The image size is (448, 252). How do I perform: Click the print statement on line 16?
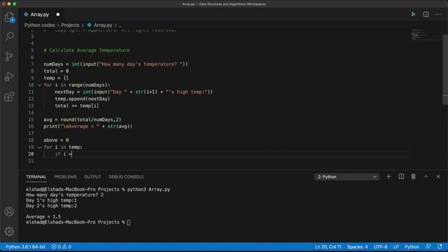click(x=88, y=126)
